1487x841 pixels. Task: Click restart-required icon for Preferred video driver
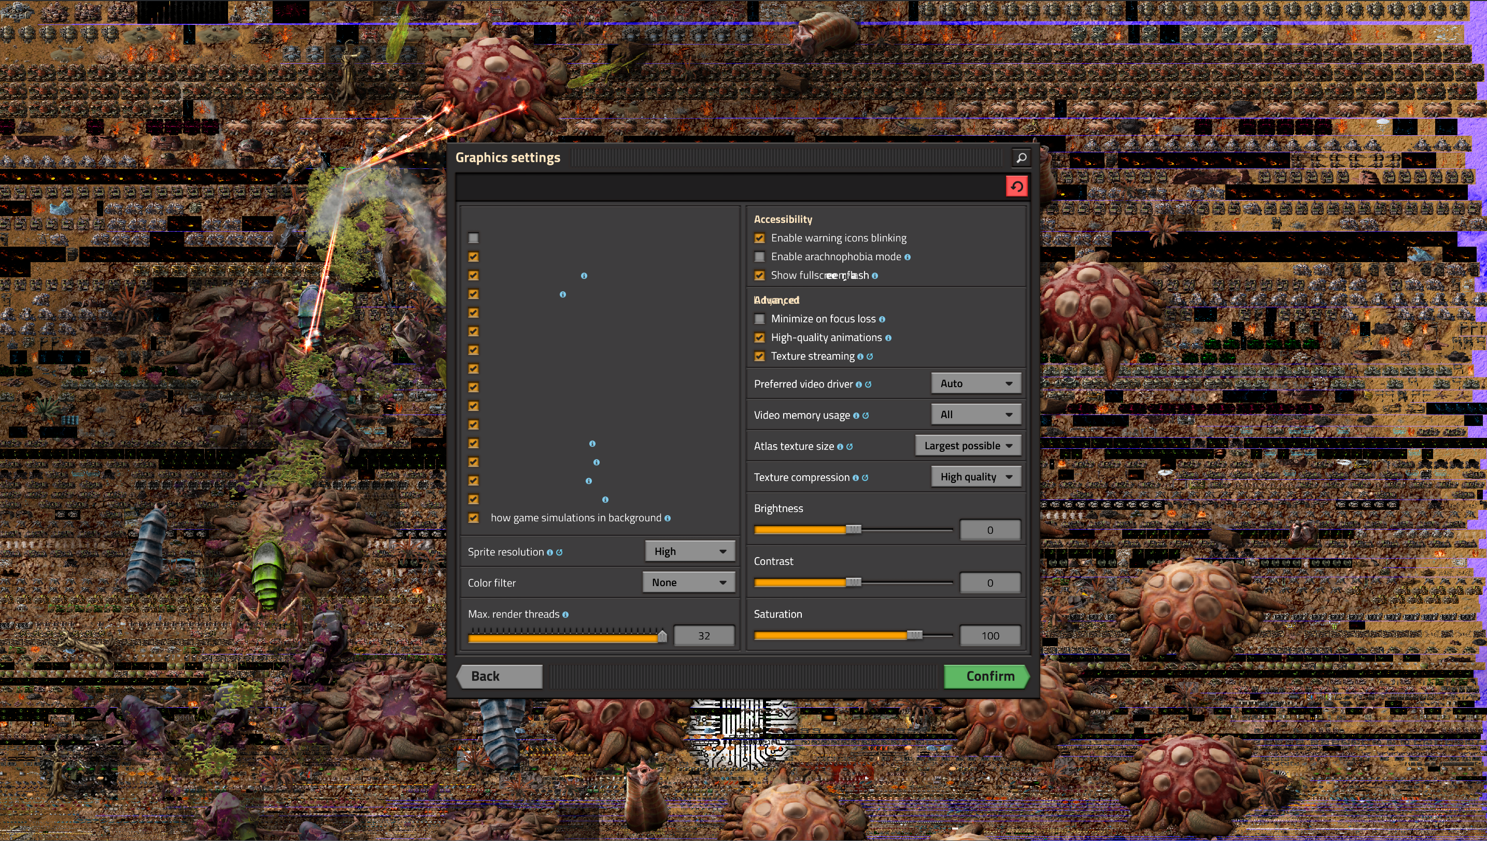point(868,384)
